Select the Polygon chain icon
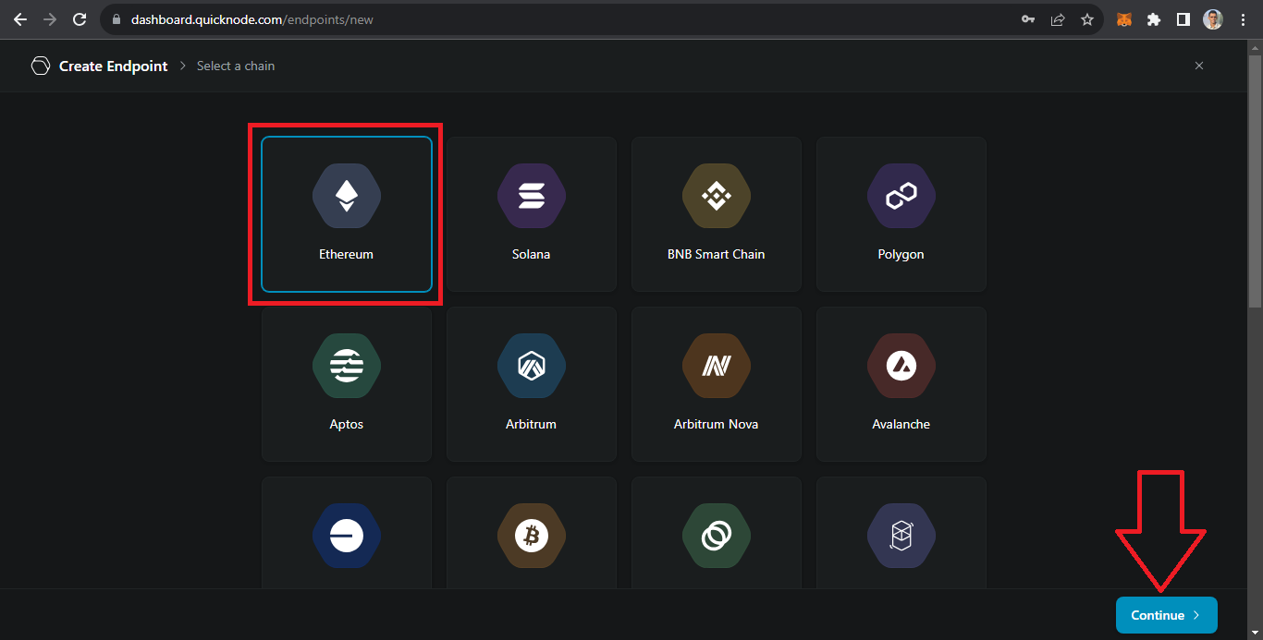Screen dimensions: 1263x640 (901, 197)
